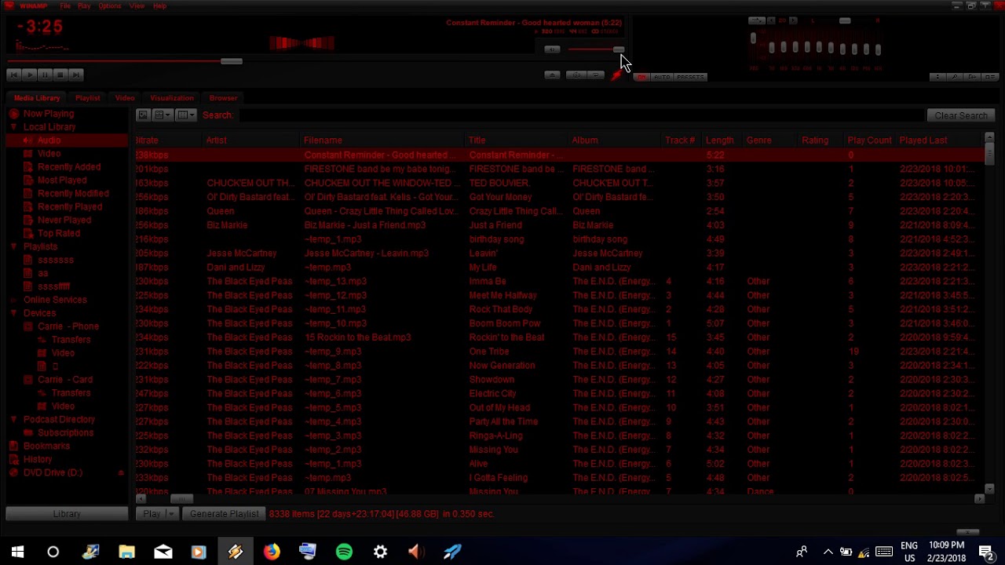Viewport: 1005px width, 565px height.
Task: Open the Play button dropdown arrow
Action: pyautogui.click(x=170, y=514)
